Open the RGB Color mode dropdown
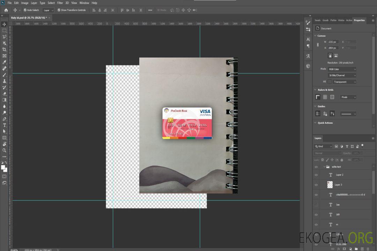Screen dimensions: 377x251 point(342,69)
